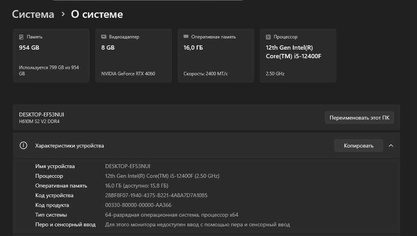Select 'NVIDIA GeForce RTX 4060' text

(128, 74)
